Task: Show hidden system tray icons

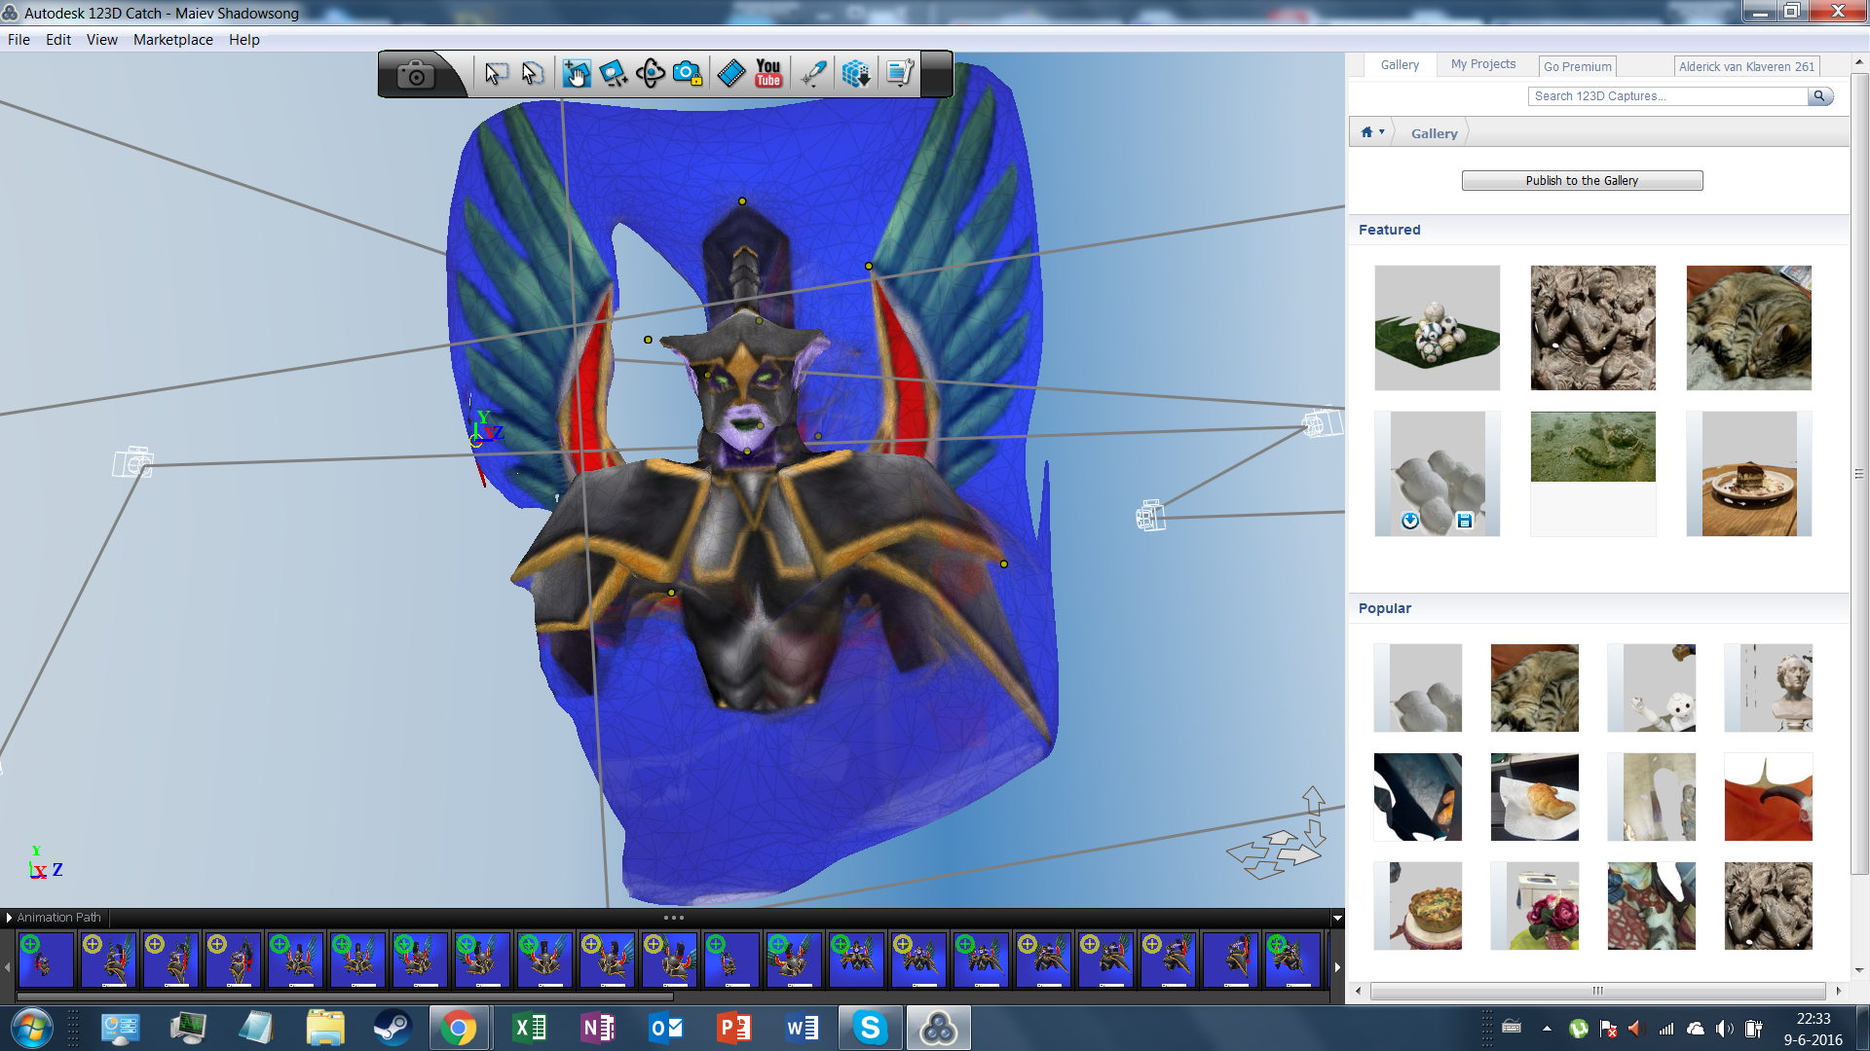Action: pos(1547,1028)
